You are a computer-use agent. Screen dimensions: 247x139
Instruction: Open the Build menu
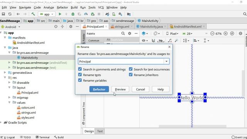(74, 7)
